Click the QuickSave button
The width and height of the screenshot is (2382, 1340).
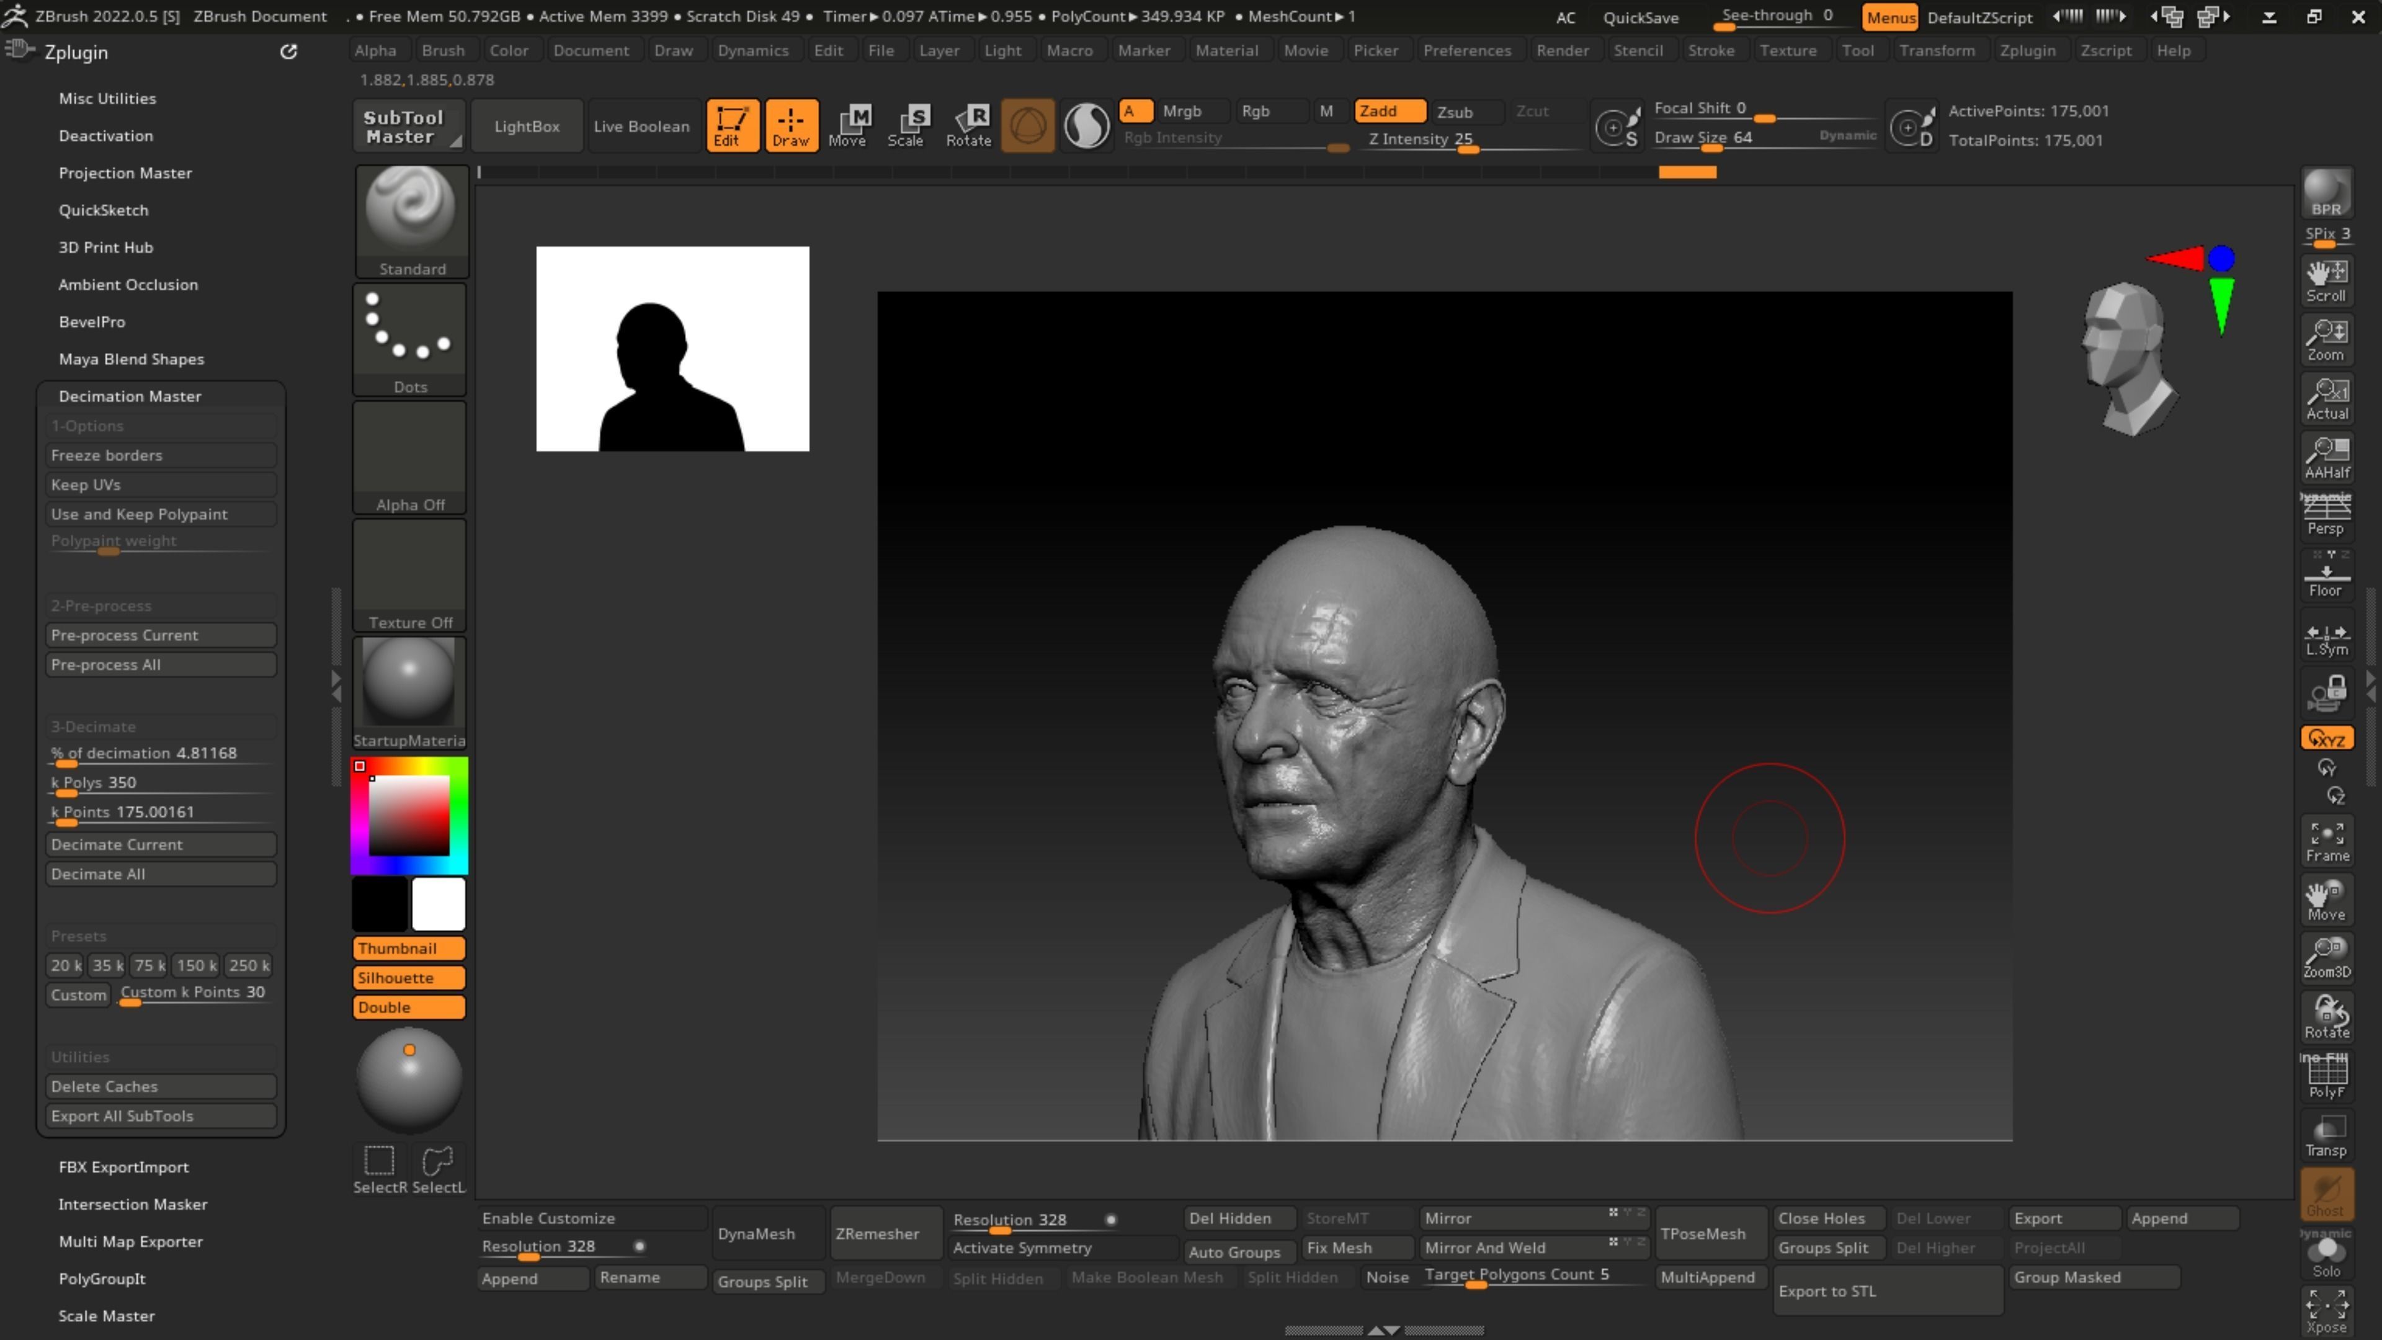1640,17
